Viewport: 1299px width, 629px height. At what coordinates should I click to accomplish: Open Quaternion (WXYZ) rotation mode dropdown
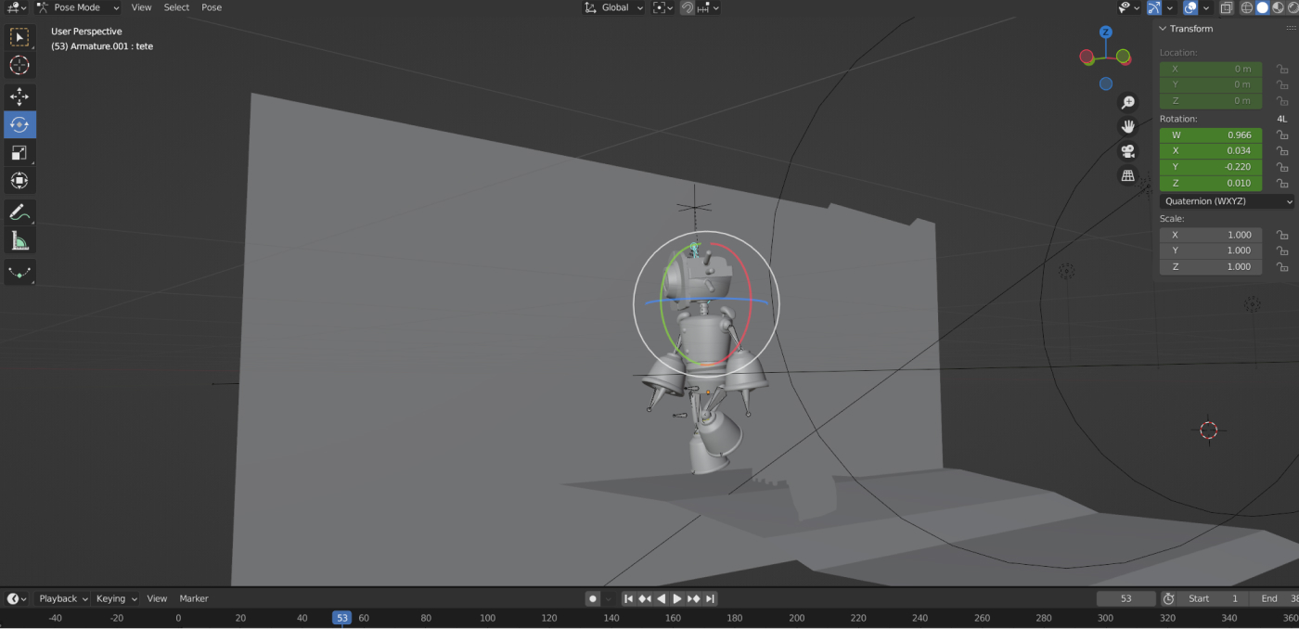(x=1227, y=201)
